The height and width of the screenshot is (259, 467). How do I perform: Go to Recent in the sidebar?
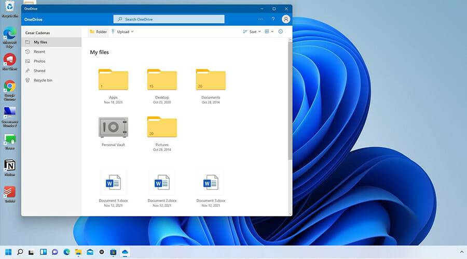[39, 52]
